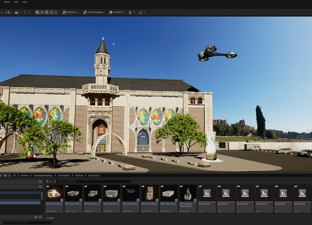Click the history back circle icon
Viewport: 312px width, 225px height.
(x=5, y=176)
